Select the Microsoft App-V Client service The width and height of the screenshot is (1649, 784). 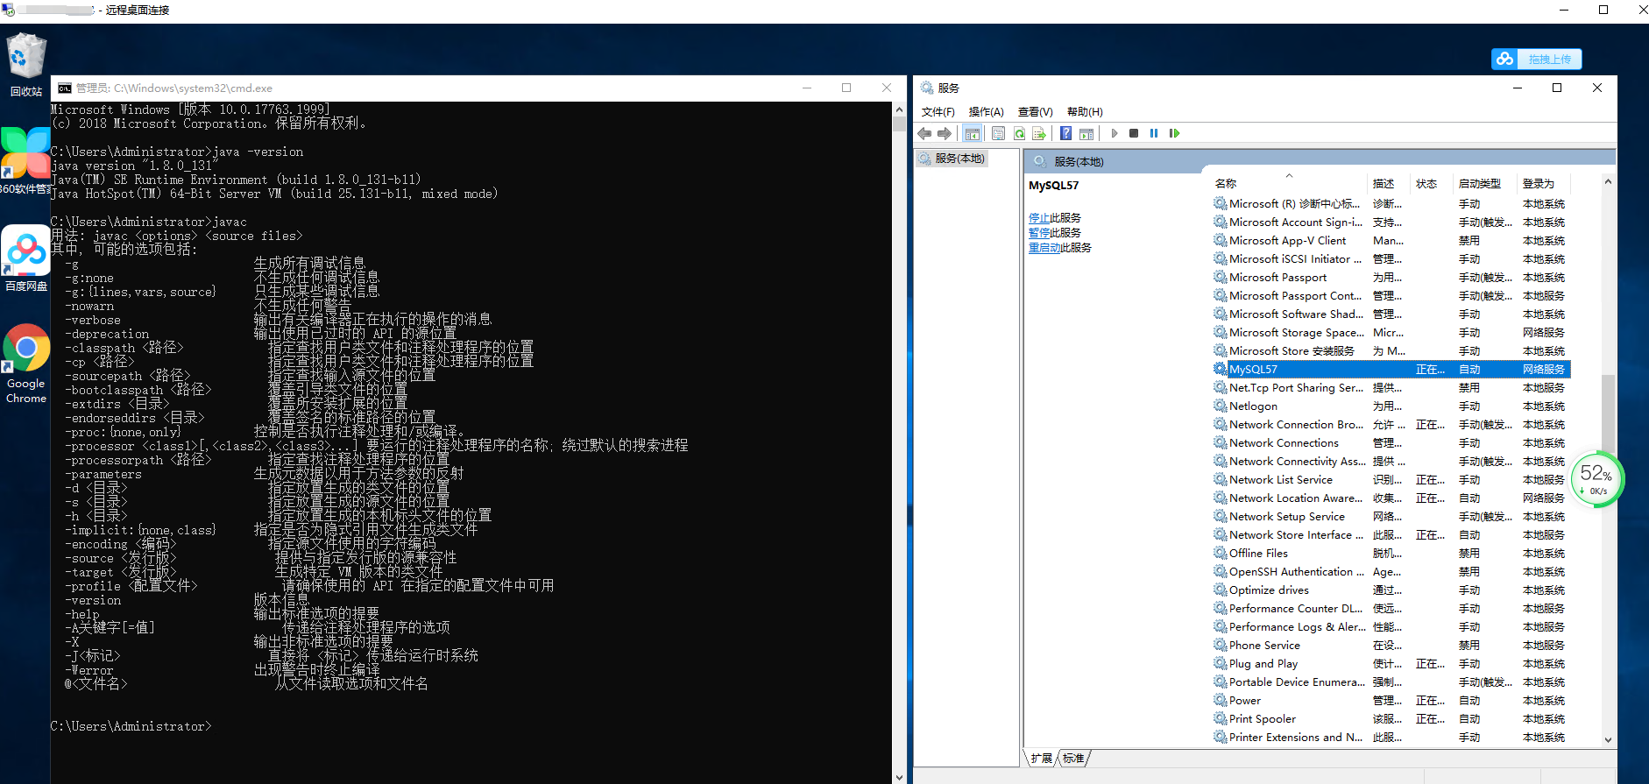coord(1391,241)
